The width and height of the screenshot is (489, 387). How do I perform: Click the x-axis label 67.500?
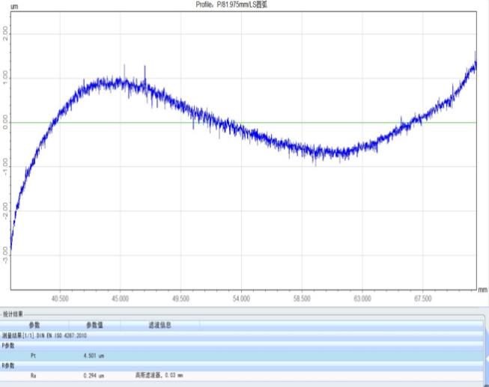423,299
